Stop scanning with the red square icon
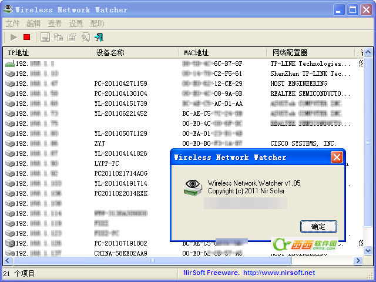The height and width of the screenshot is (282, 376). tap(26, 37)
